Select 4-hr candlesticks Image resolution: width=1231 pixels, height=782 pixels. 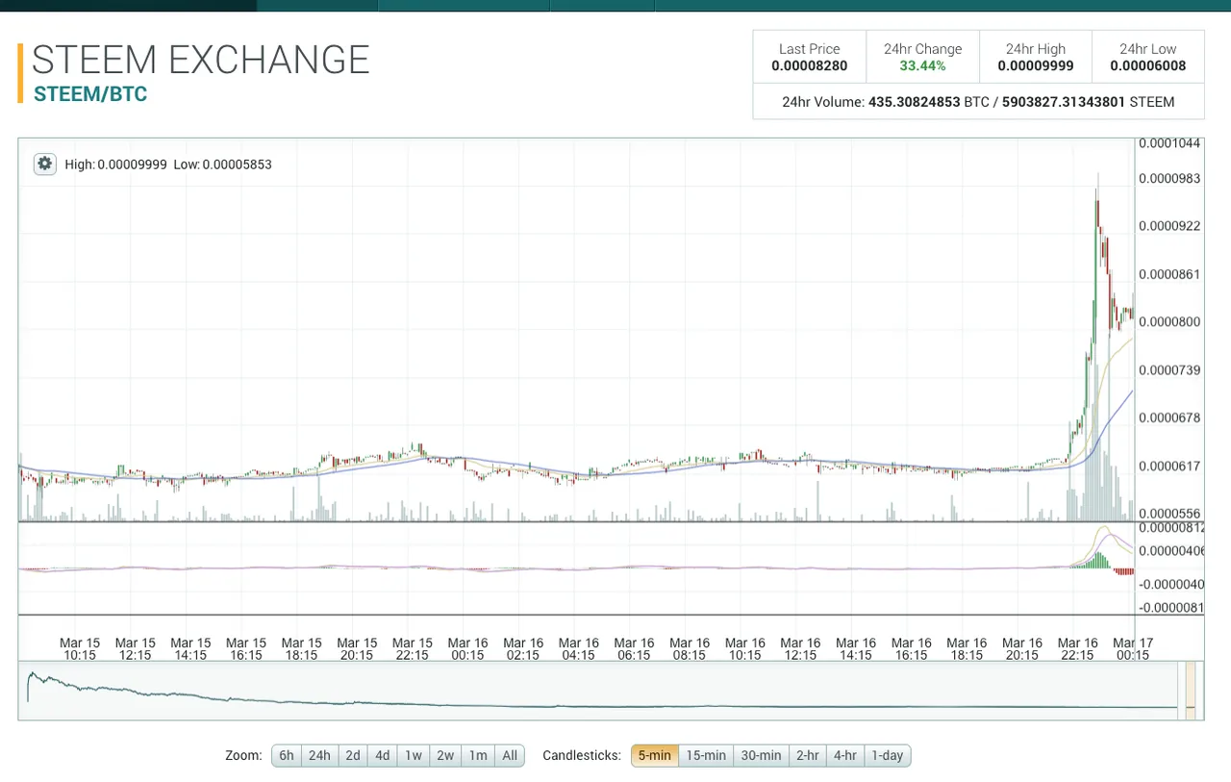(845, 755)
